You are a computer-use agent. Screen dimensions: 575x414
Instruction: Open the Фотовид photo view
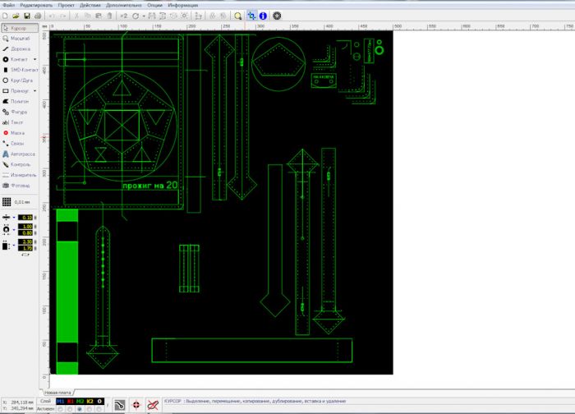tap(20, 186)
